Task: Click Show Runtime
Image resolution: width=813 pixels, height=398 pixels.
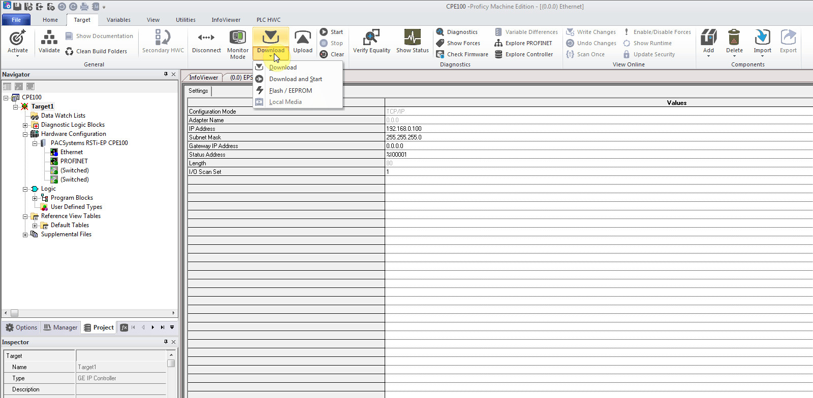Action: coord(647,43)
